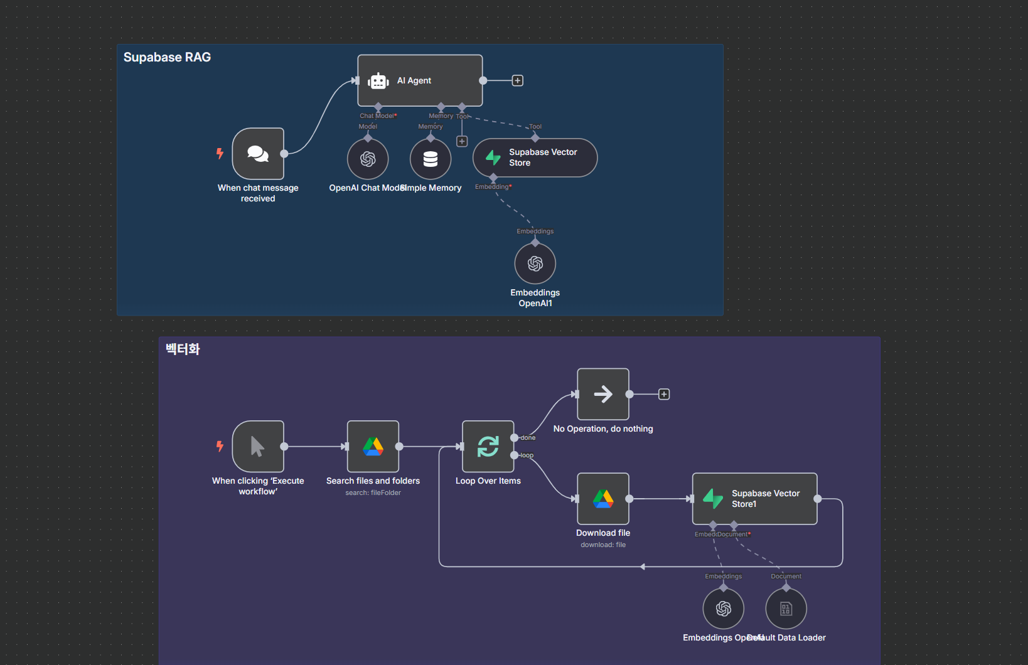1028x665 pixels.
Task: Select the Embeddings OpenAI1 node
Action: click(x=535, y=264)
